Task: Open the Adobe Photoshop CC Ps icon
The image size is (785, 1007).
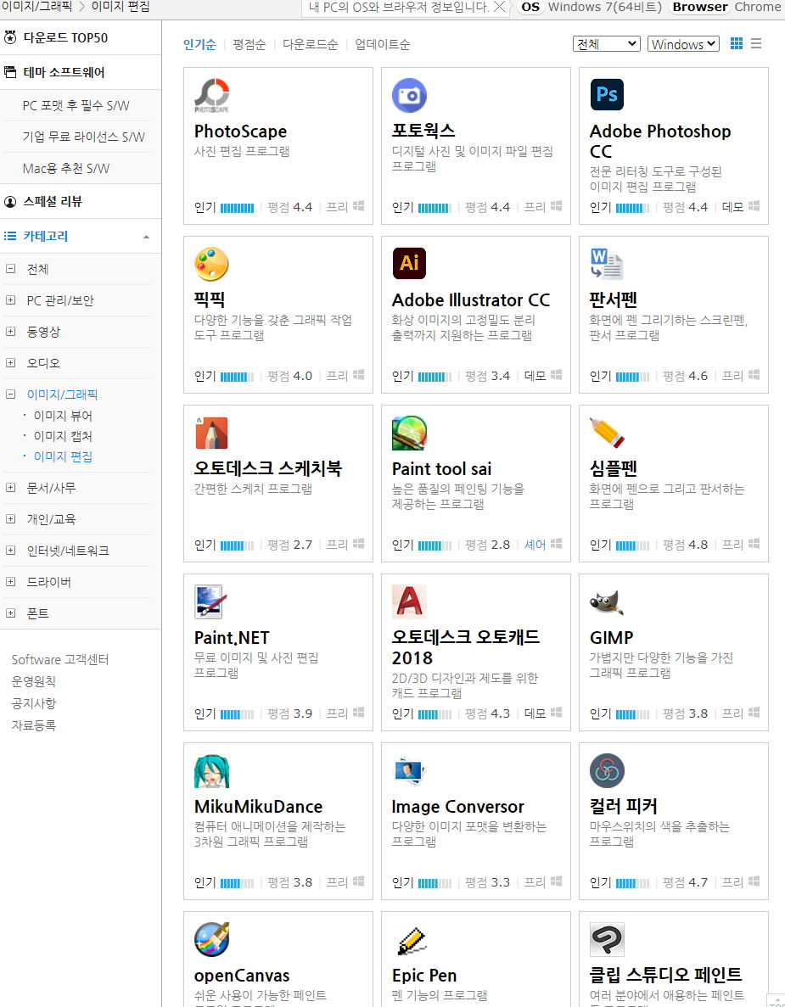Action: [x=607, y=94]
